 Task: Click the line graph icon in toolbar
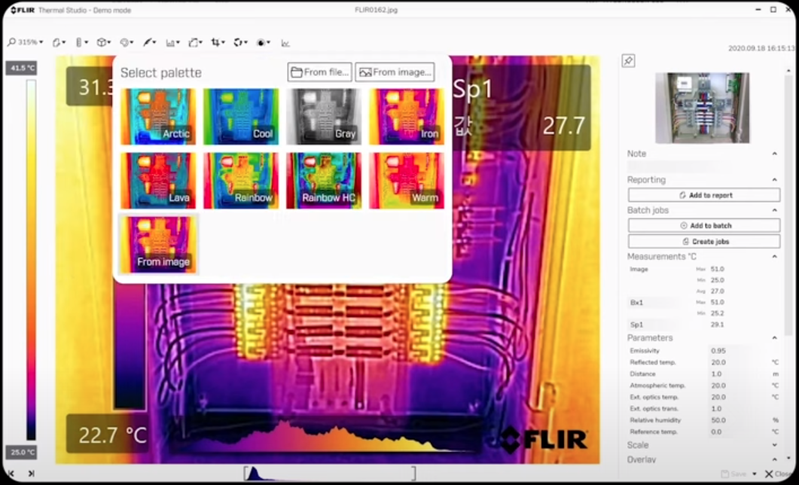coord(285,43)
